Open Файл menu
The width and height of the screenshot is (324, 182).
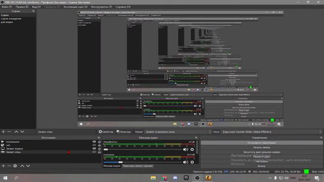click(x=7, y=7)
